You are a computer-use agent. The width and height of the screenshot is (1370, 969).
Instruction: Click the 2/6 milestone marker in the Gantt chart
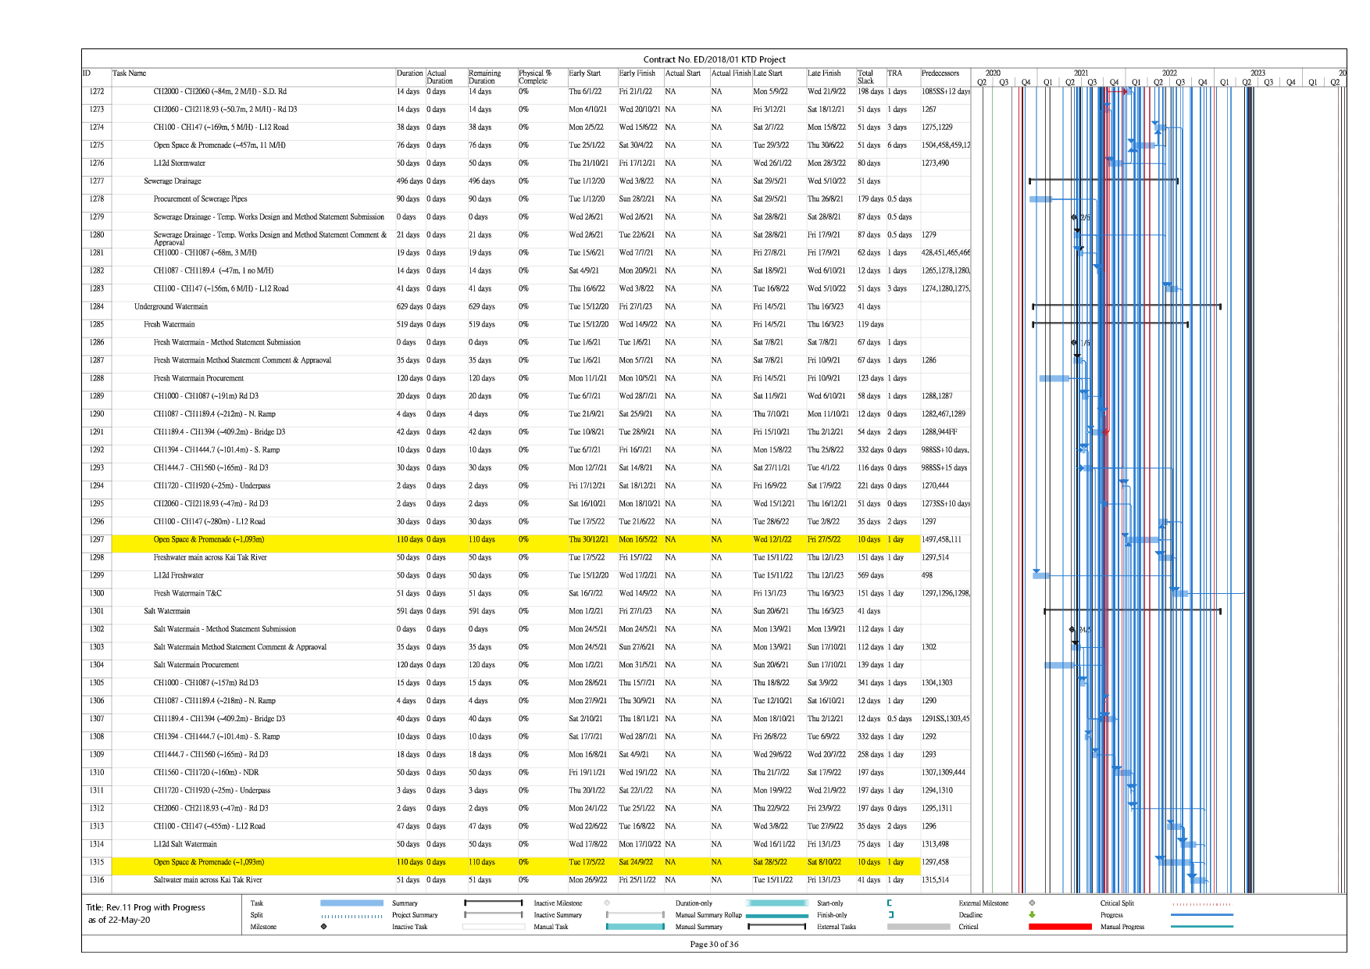click(x=1074, y=217)
